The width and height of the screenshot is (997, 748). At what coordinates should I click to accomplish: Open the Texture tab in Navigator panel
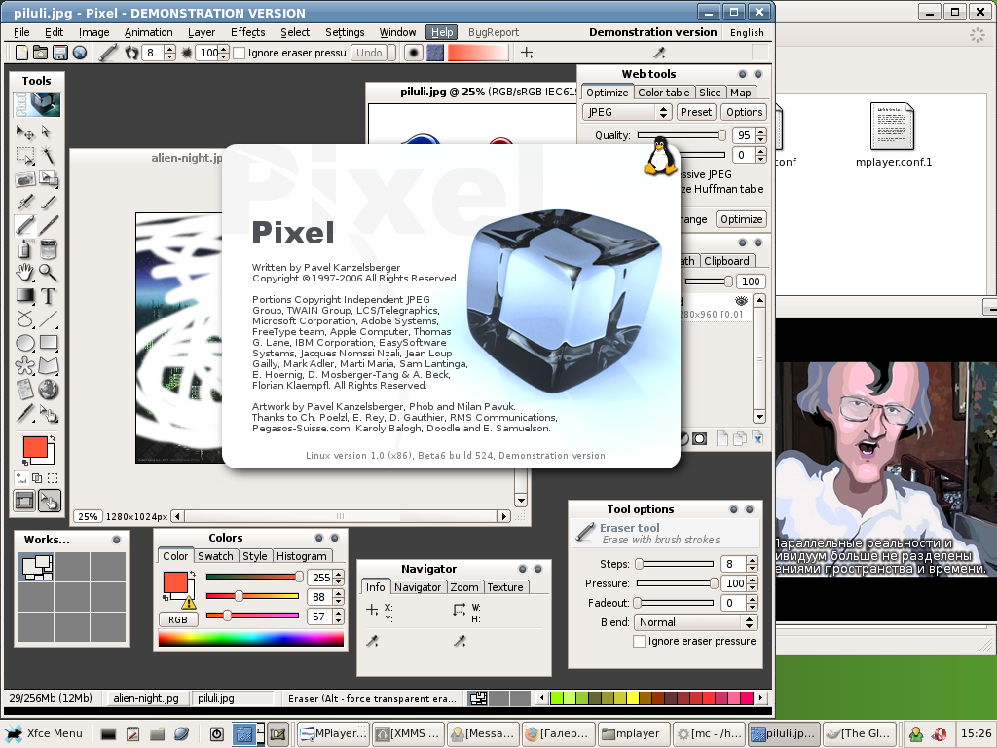(x=505, y=587)
